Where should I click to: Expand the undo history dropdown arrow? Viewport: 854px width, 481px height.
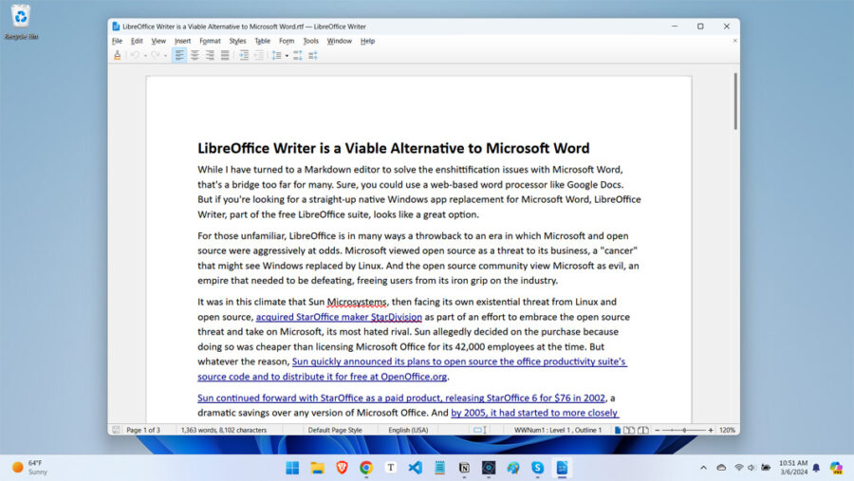click(x=143, y=55)
